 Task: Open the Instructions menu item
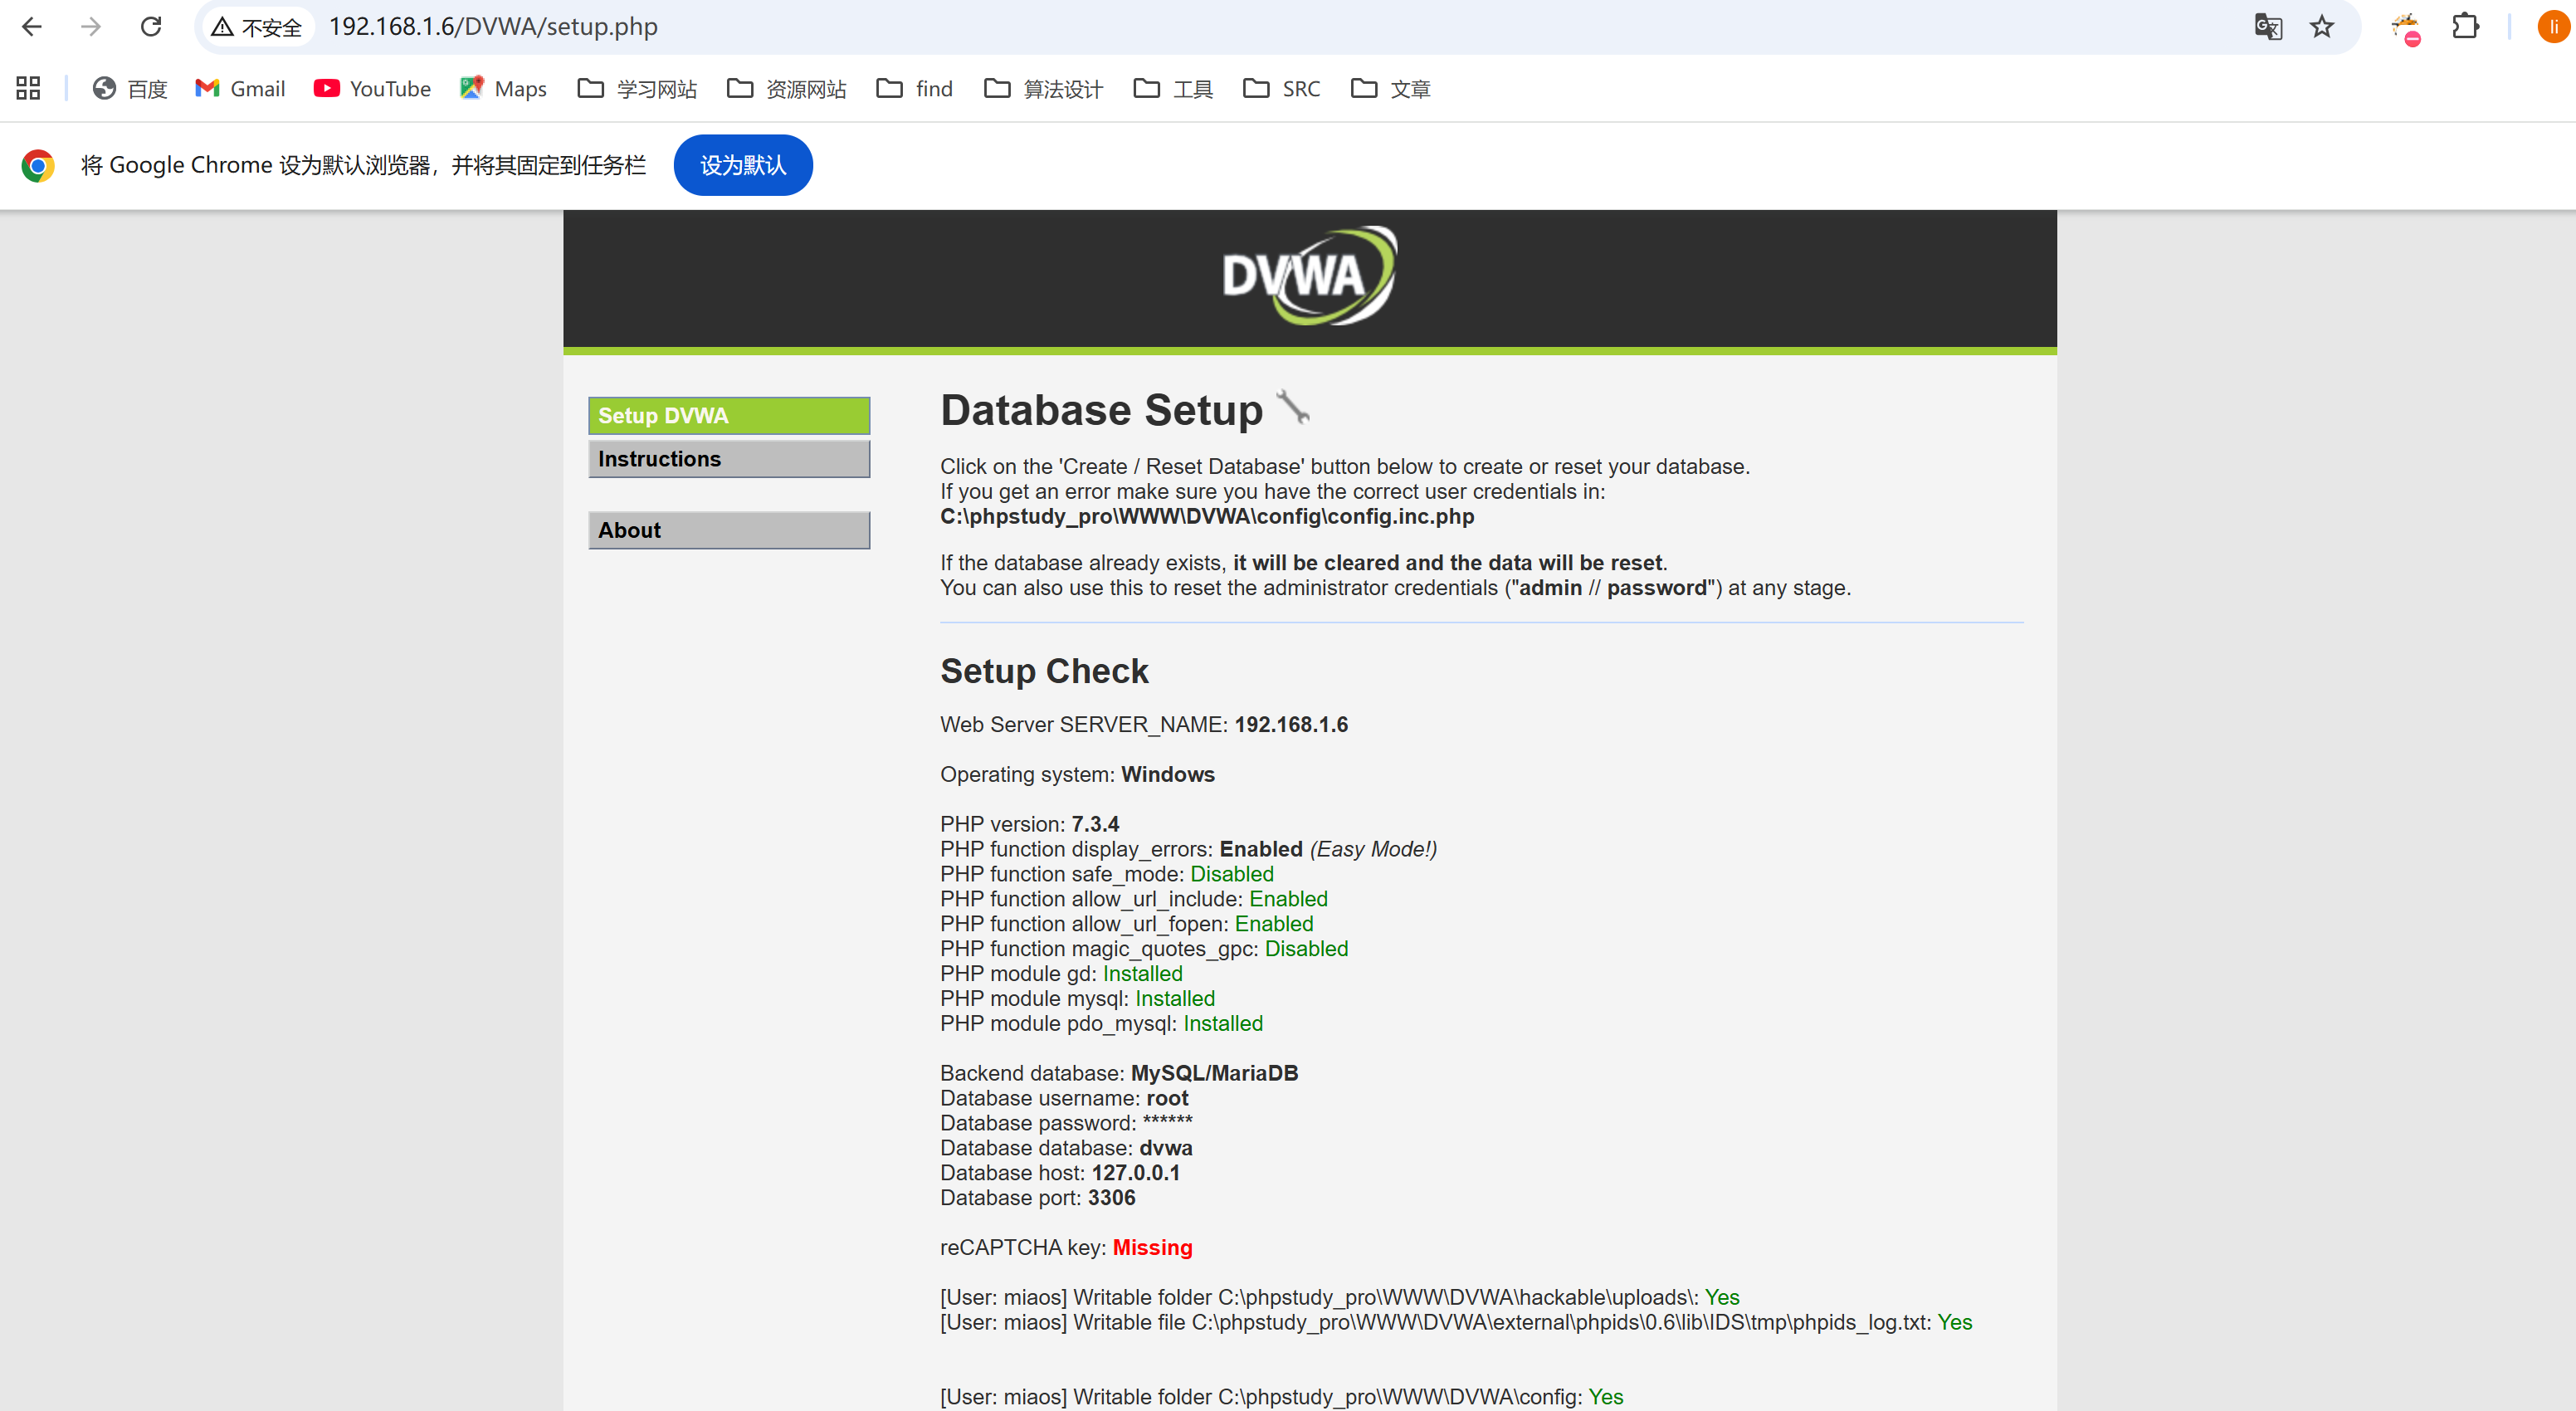coord(729,459)
